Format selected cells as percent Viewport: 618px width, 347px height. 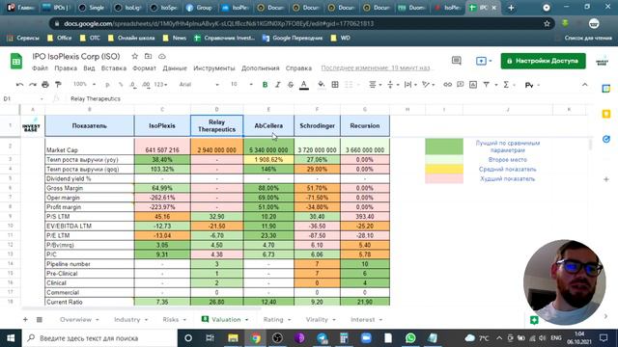click(121, 85)
